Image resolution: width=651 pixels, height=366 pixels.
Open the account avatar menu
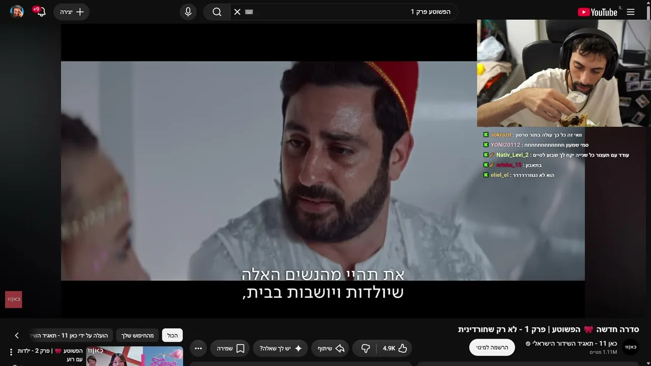tap(17, 12)
